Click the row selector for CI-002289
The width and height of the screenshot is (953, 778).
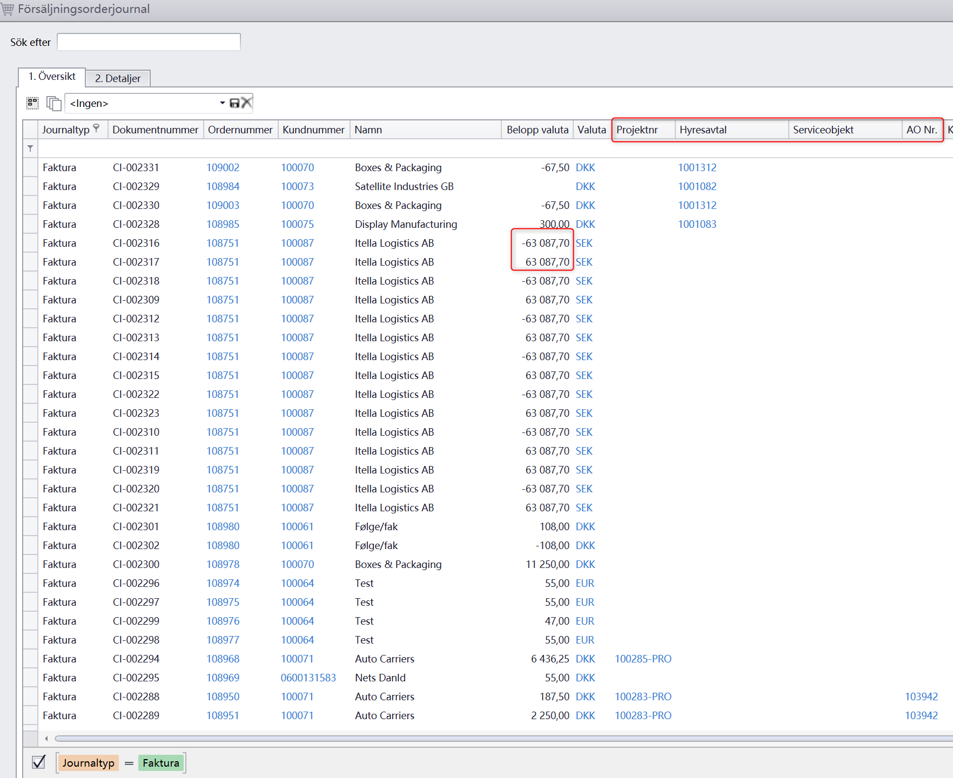point(31,715)
